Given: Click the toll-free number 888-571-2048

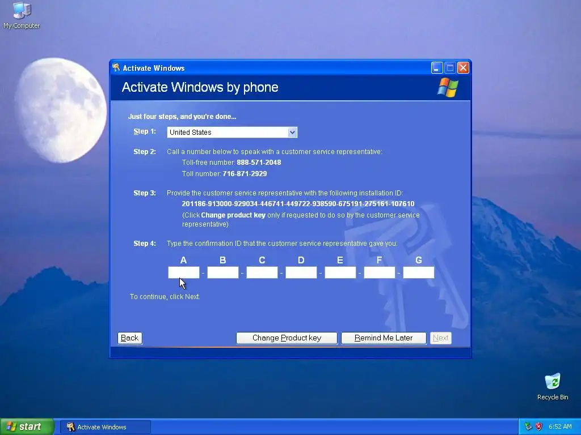Looking at the screenshot, I should coord(259,163).
